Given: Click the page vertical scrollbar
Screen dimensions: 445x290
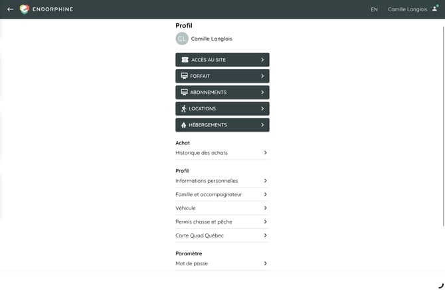Looking at the screenshot, I should 444,126.
